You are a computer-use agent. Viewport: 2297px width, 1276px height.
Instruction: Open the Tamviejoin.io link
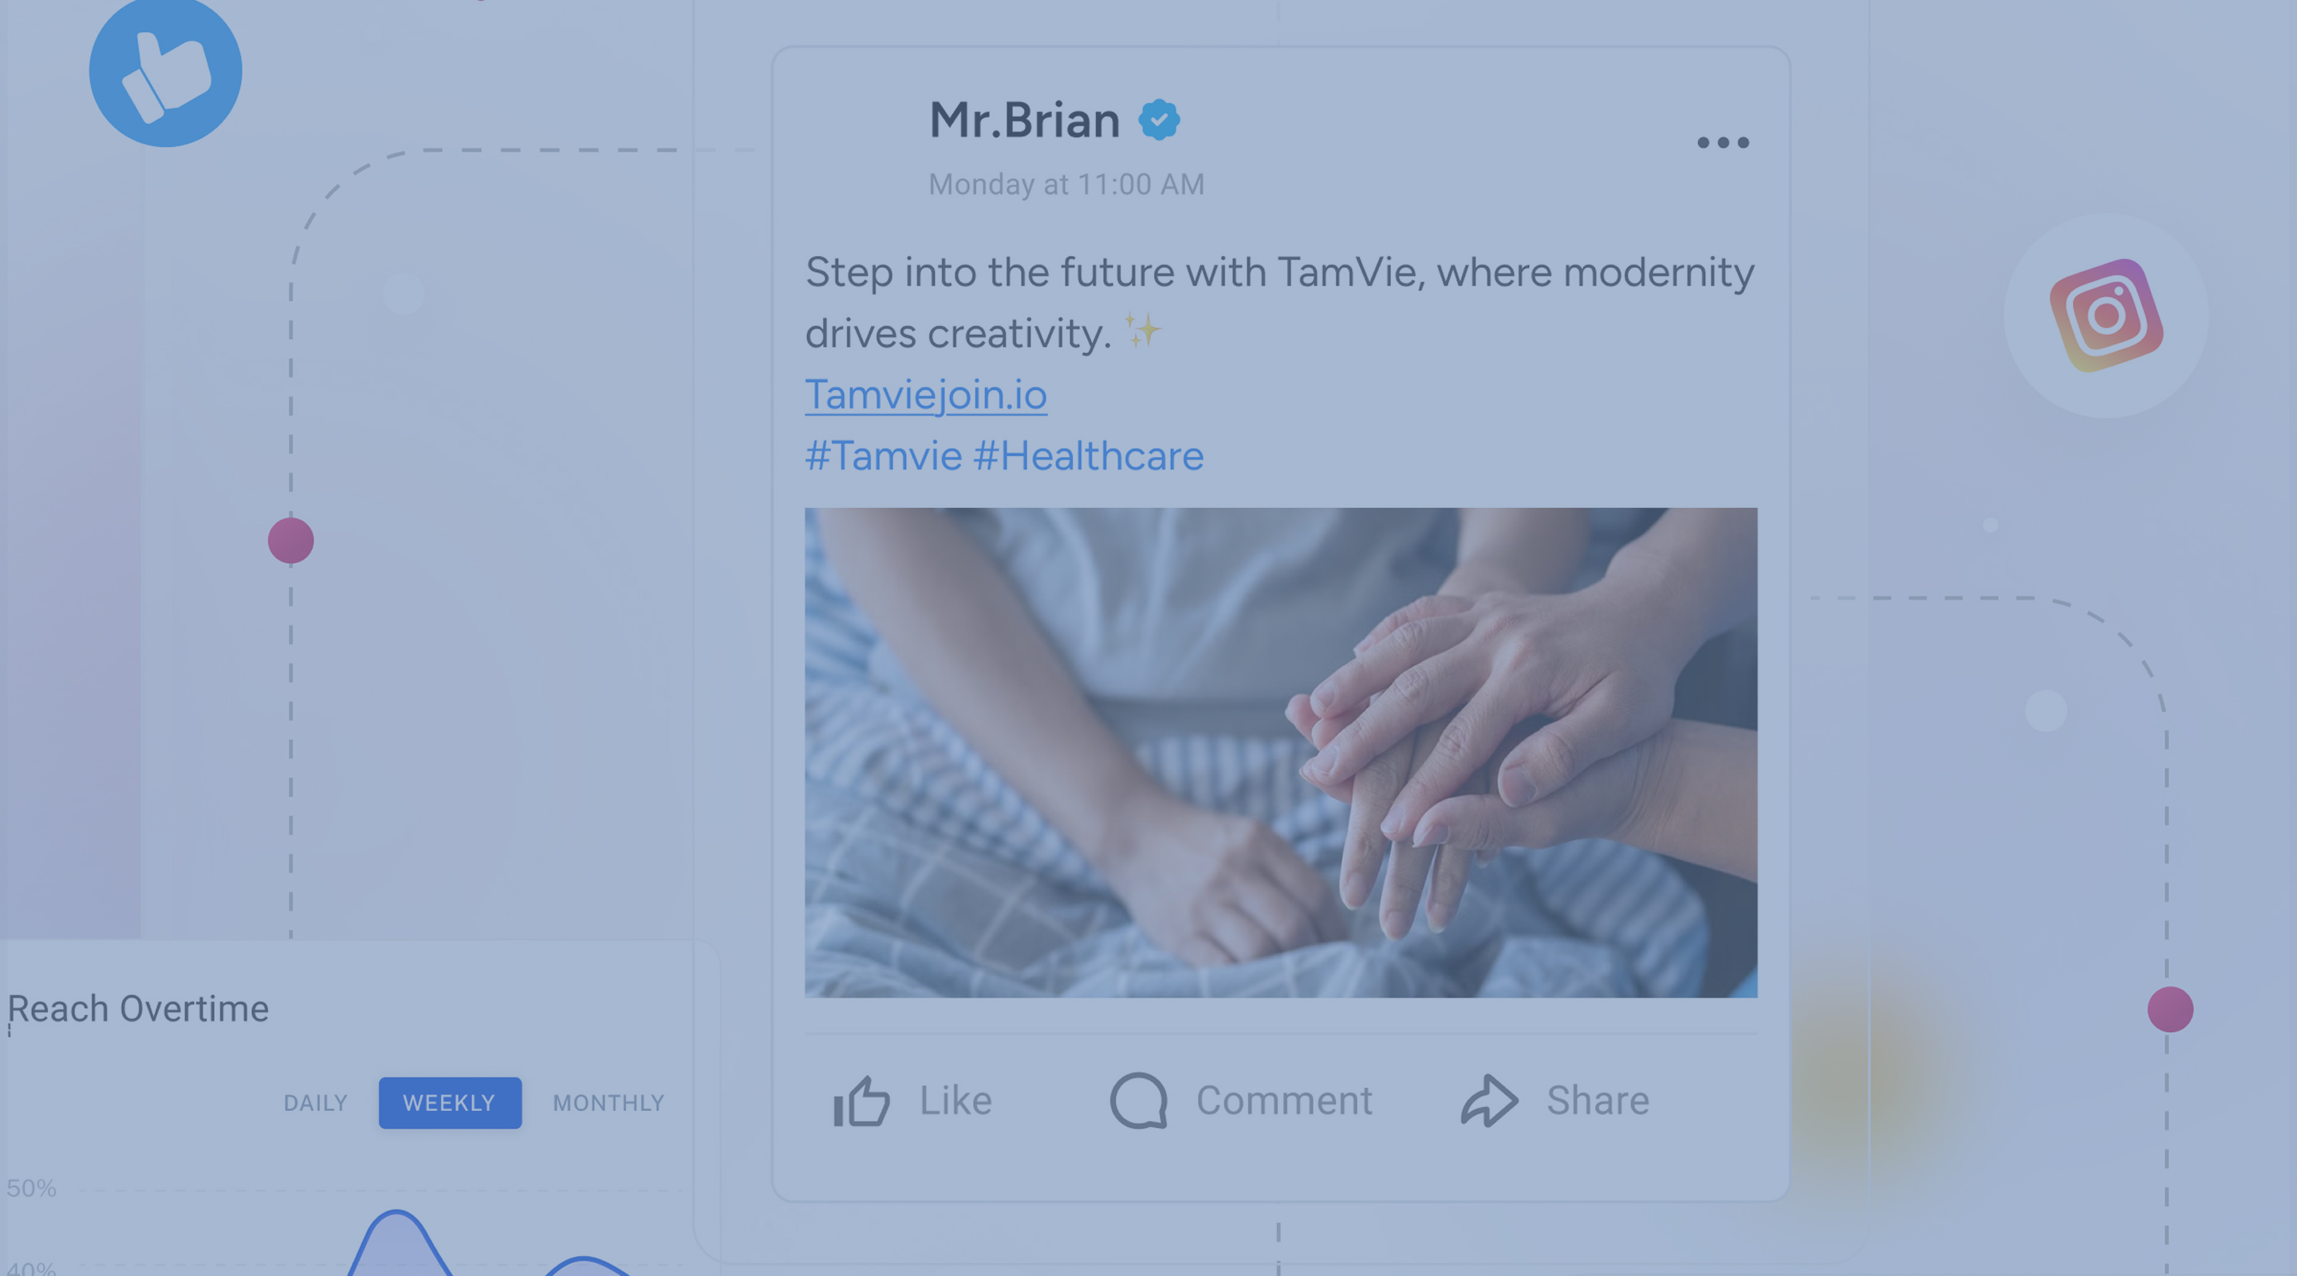click(924, 393)
